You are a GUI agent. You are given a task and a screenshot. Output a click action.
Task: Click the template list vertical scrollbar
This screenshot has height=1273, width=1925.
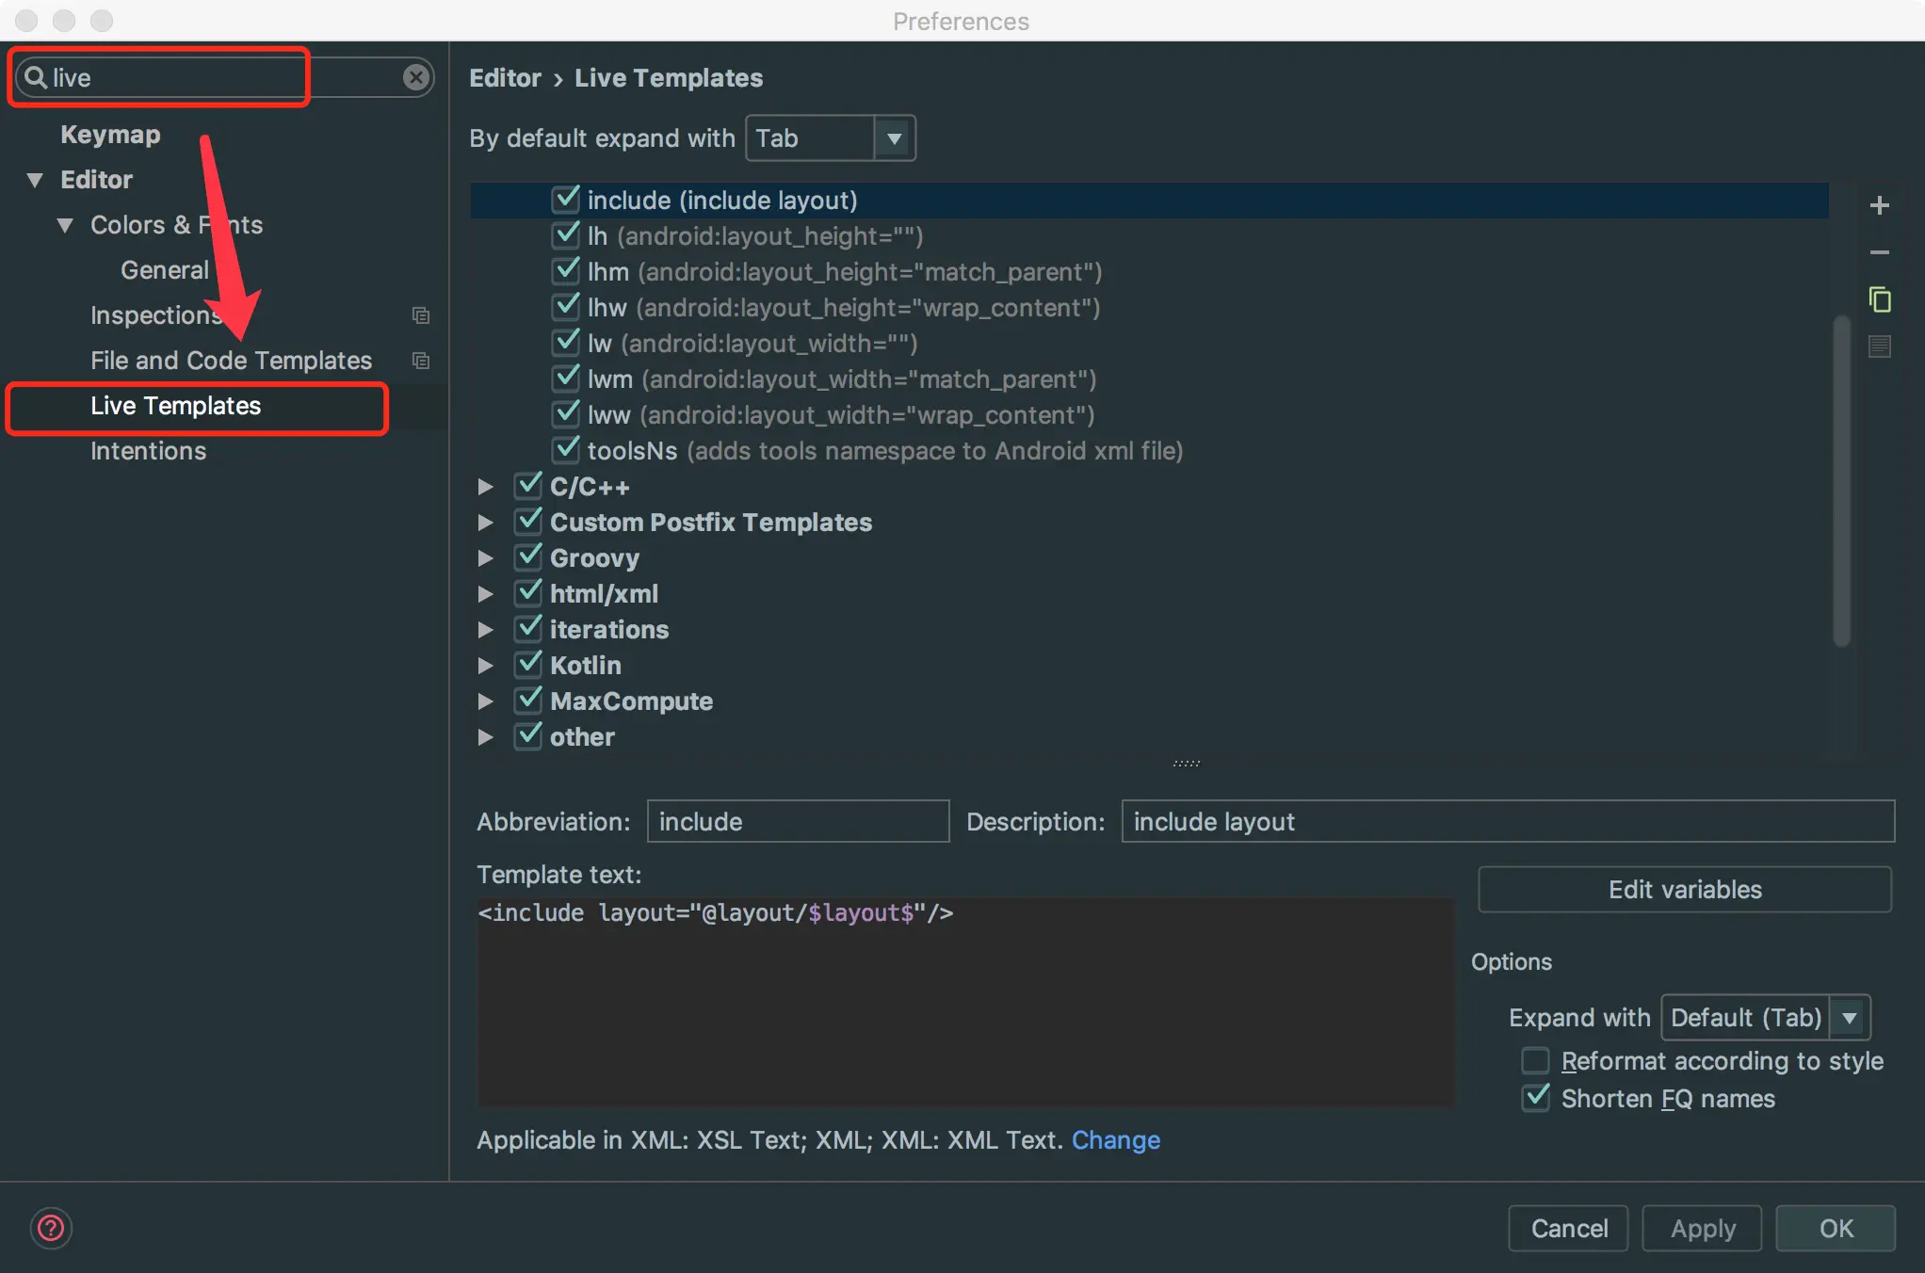[1841, 480]
